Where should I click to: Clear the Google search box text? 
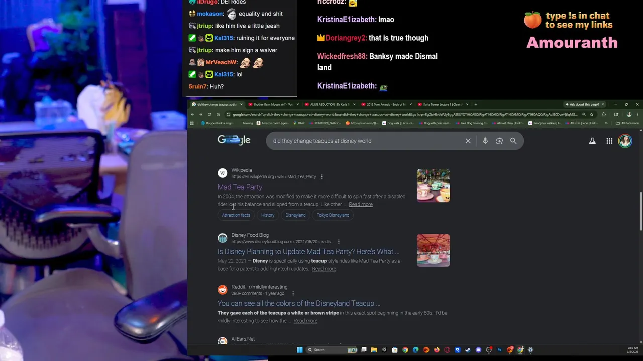coord(468,141)
